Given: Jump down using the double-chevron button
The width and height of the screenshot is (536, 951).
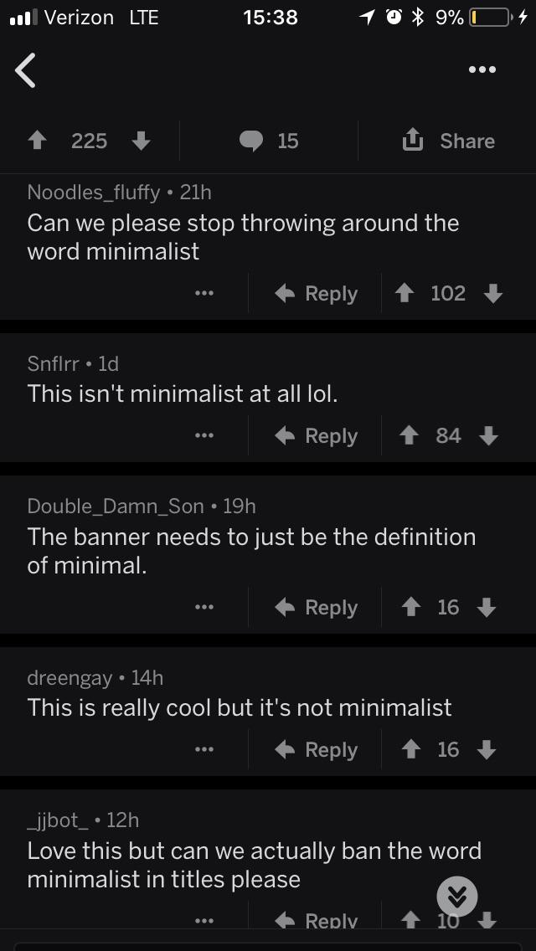Looking at the screenshot, I should pyautogui.click(x=457, y=896).
